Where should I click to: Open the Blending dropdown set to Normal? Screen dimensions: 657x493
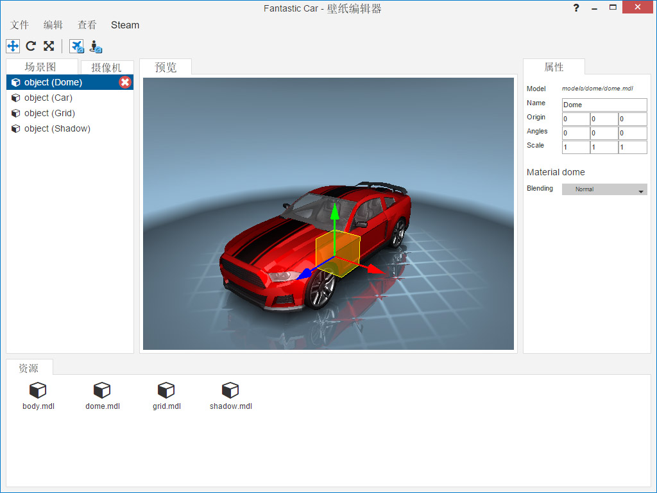coord(604,189)
